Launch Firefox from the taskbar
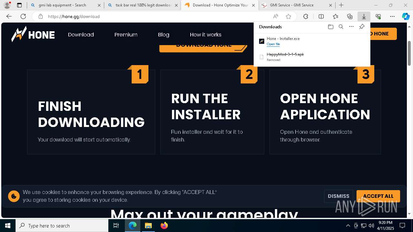413x232 pixels. [164, 226]
